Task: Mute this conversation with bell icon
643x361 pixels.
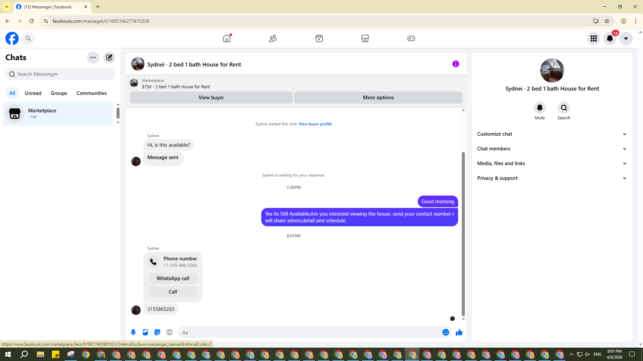Action: (x=540, y=108)
